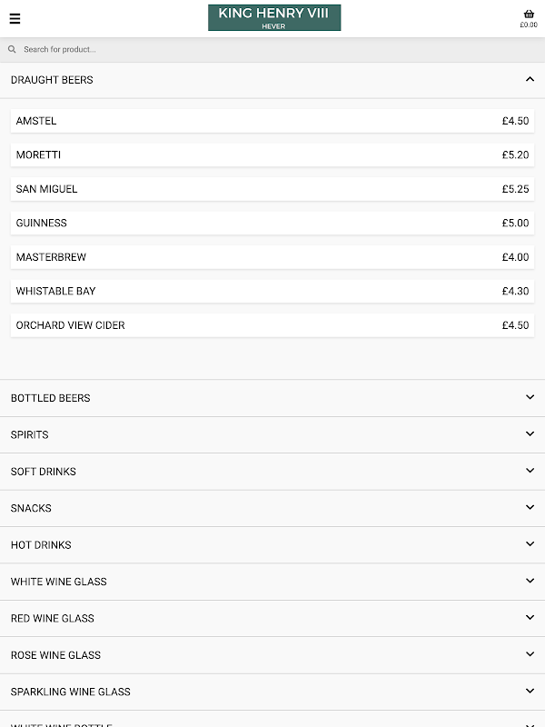This screenshot has height=727, width=545.
Task: Collapse the Draught Beers section
Action: coord(530,80)
